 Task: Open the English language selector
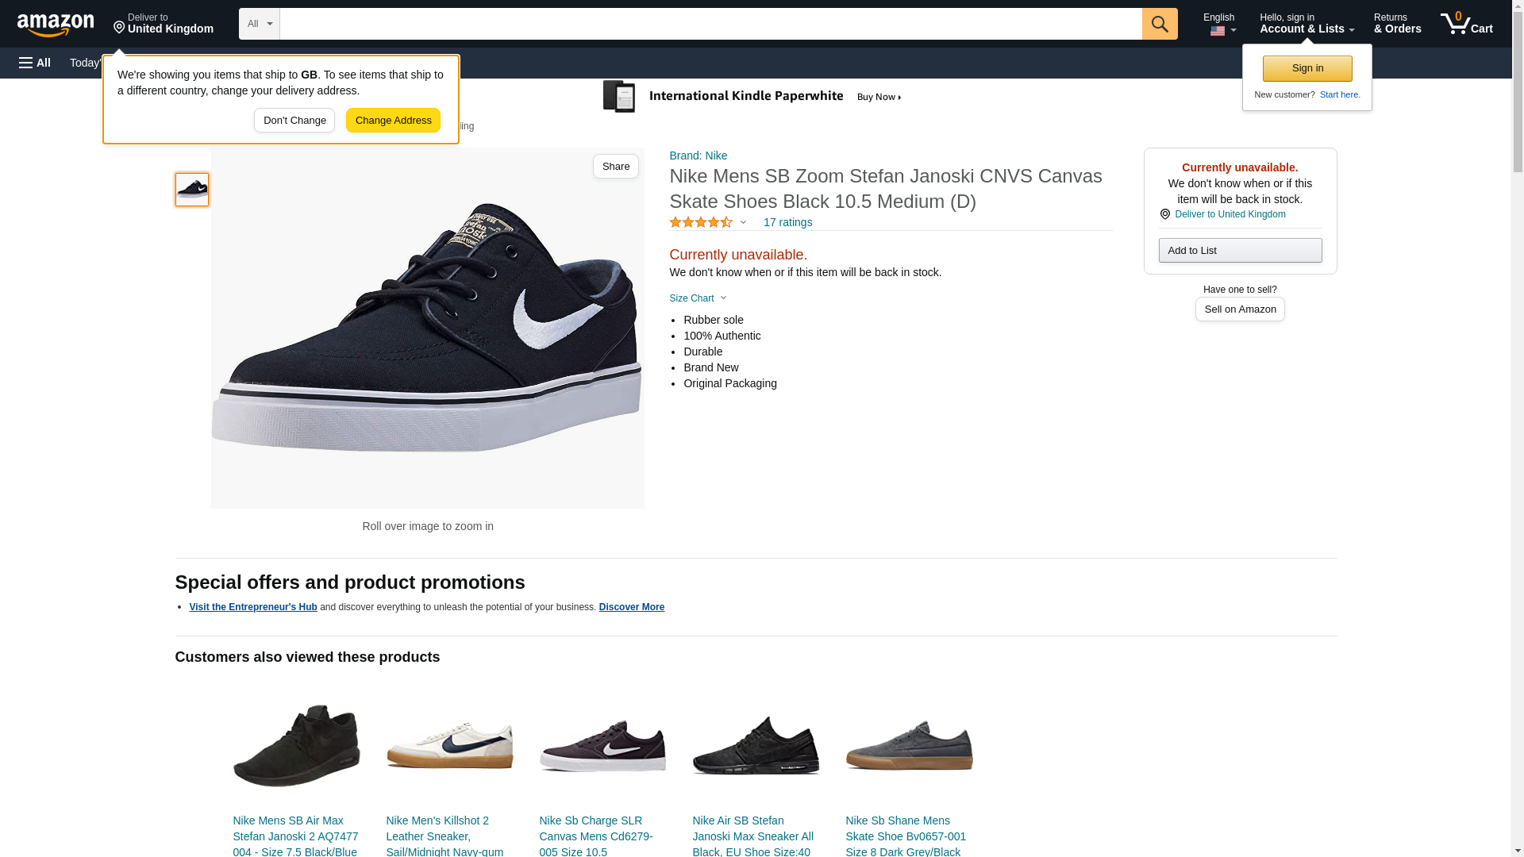pos(1219,24)
